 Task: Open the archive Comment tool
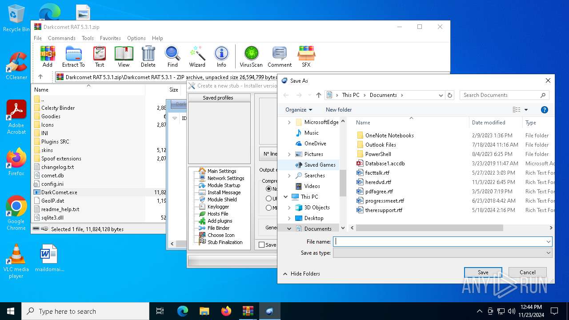[x=280, y=56]
